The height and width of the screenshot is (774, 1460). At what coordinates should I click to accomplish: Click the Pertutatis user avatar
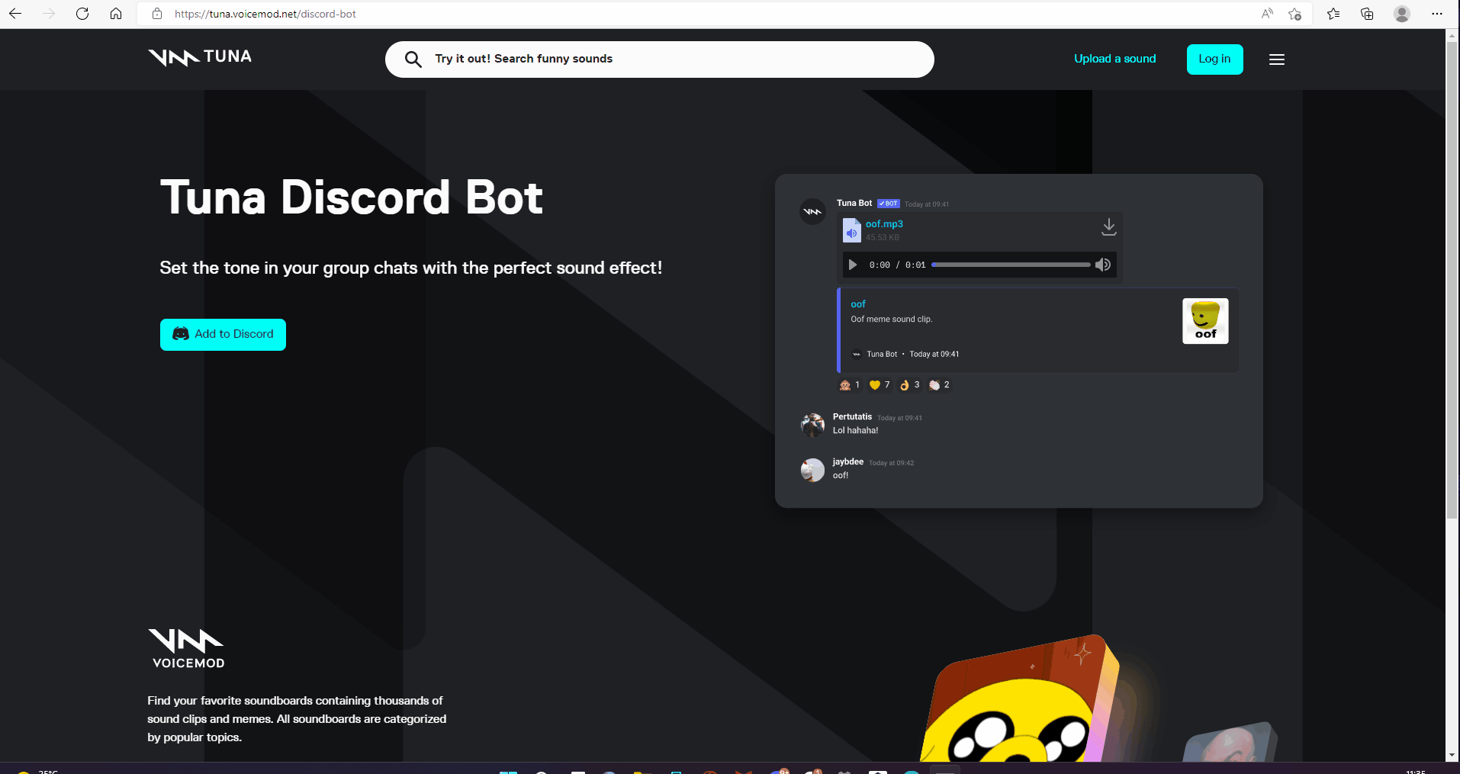point(812,425)
